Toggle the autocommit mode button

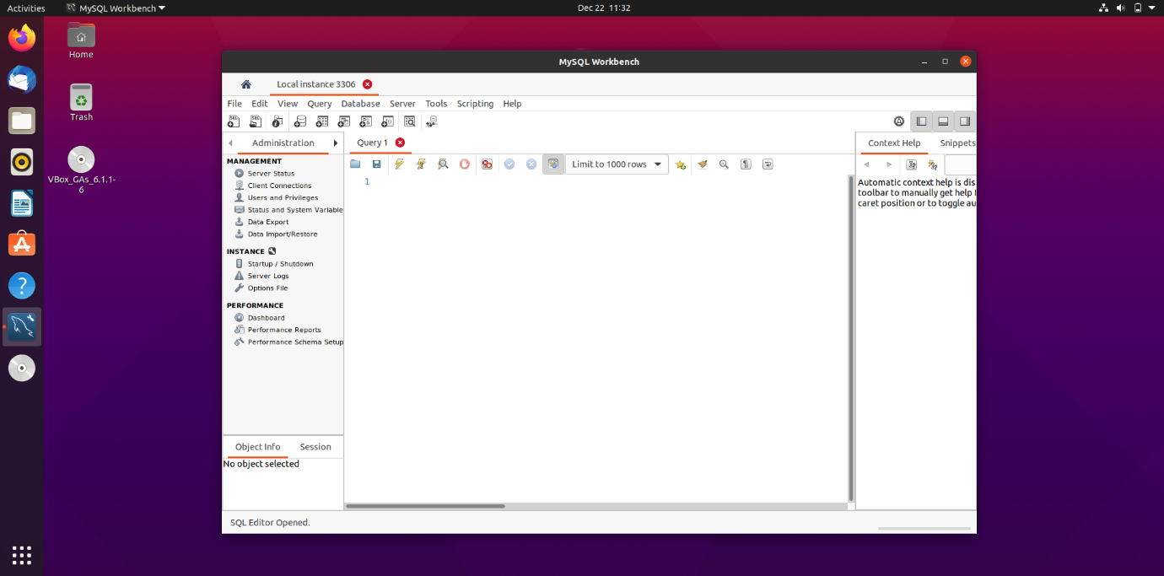click(553, 164)
